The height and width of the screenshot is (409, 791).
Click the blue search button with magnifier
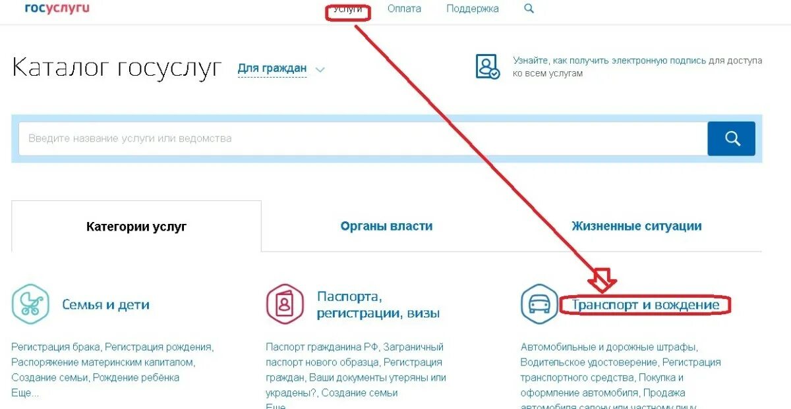click(x=731, y=138)
